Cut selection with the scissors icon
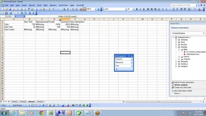The height and width of the screenshot is (116, 206). [37, 9]
